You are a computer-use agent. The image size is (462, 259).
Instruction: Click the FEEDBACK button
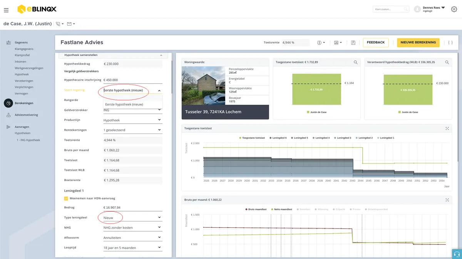376,43
